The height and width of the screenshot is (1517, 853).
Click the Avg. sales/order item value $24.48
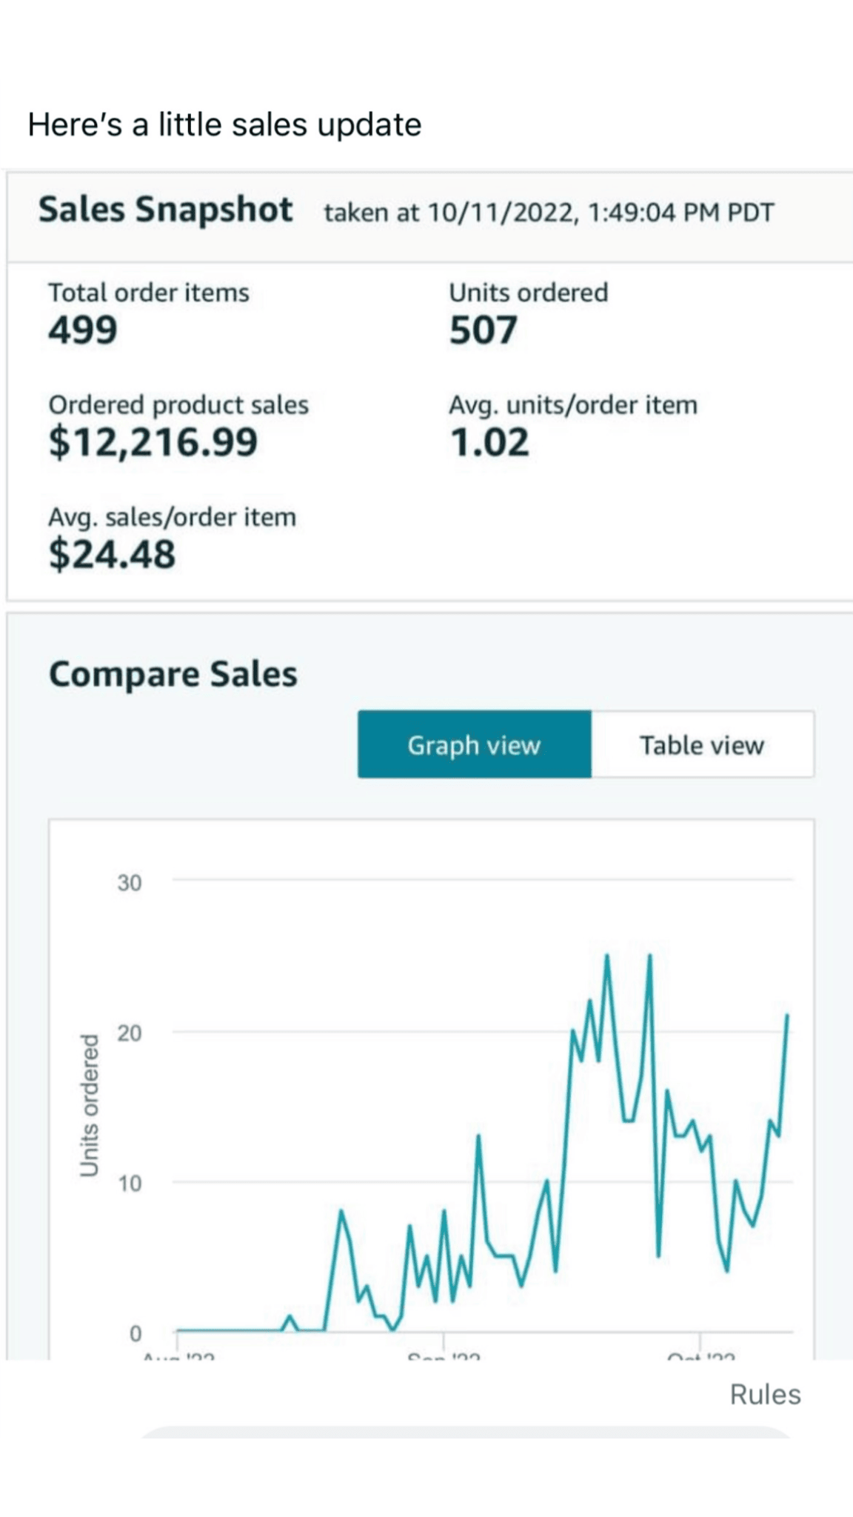pyautogui.click(x=112, y=555)
